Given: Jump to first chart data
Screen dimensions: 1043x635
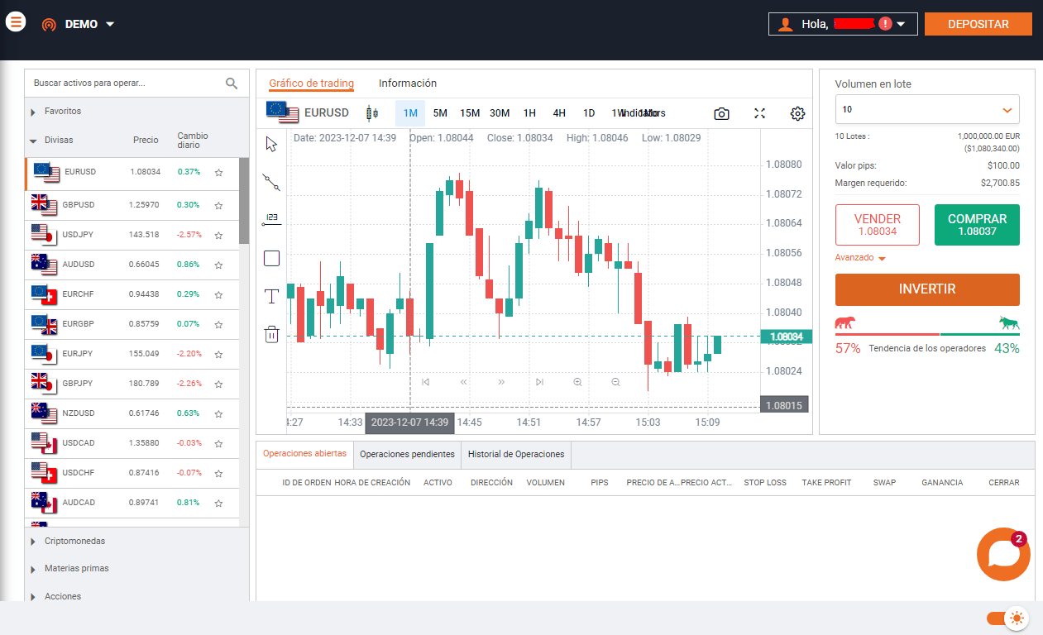Looking at the screenshot, I should coord(425,382).
